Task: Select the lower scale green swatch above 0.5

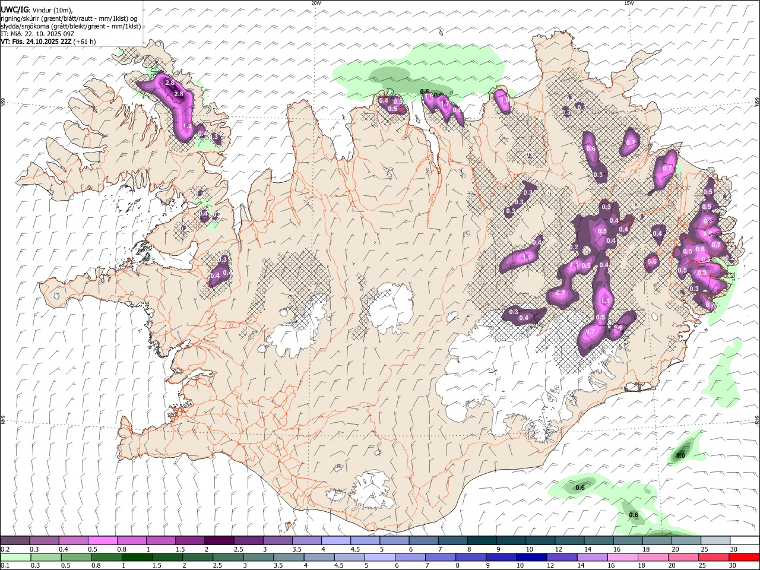Action: 75,557
